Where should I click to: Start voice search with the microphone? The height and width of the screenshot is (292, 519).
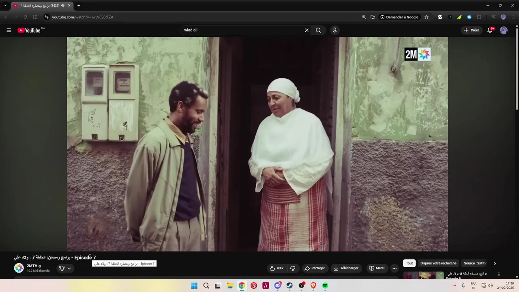(x=335, y=30)
